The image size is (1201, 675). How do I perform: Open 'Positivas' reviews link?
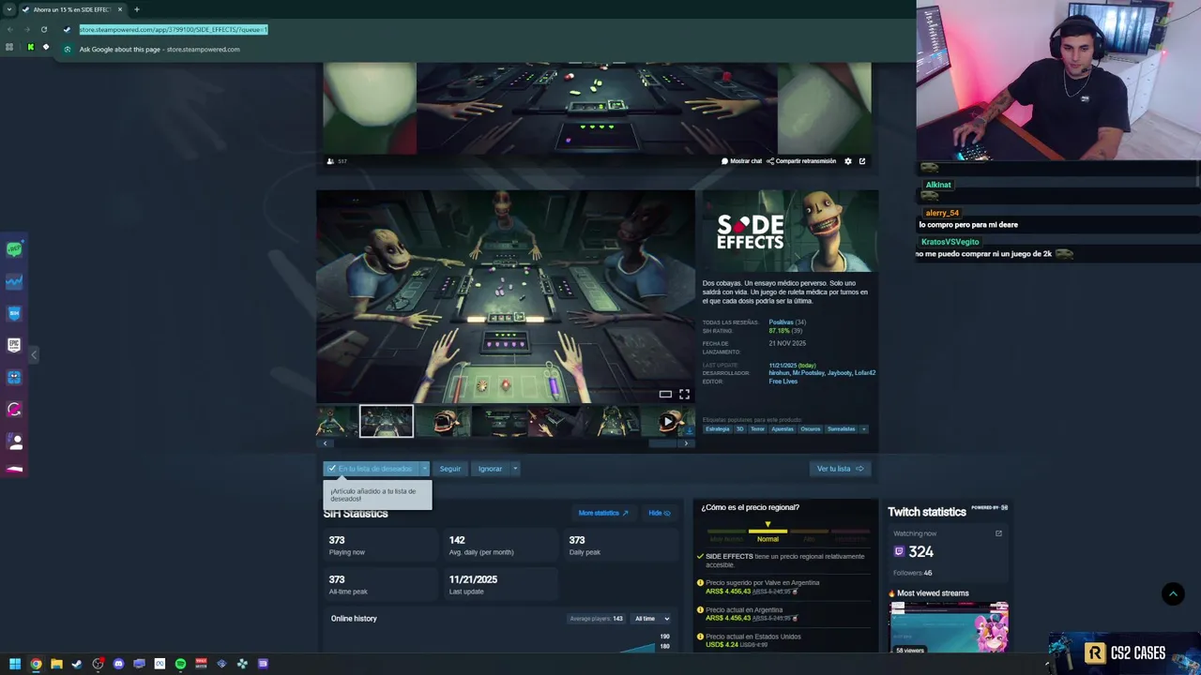(x=781, y=322)
